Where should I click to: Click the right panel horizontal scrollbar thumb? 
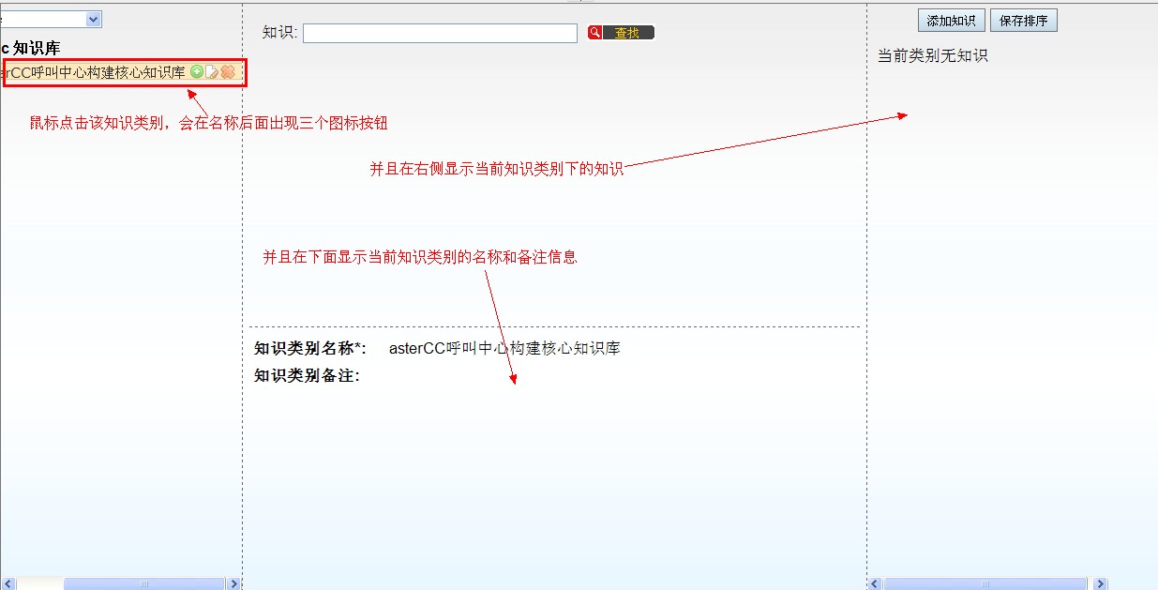[986, 583]
